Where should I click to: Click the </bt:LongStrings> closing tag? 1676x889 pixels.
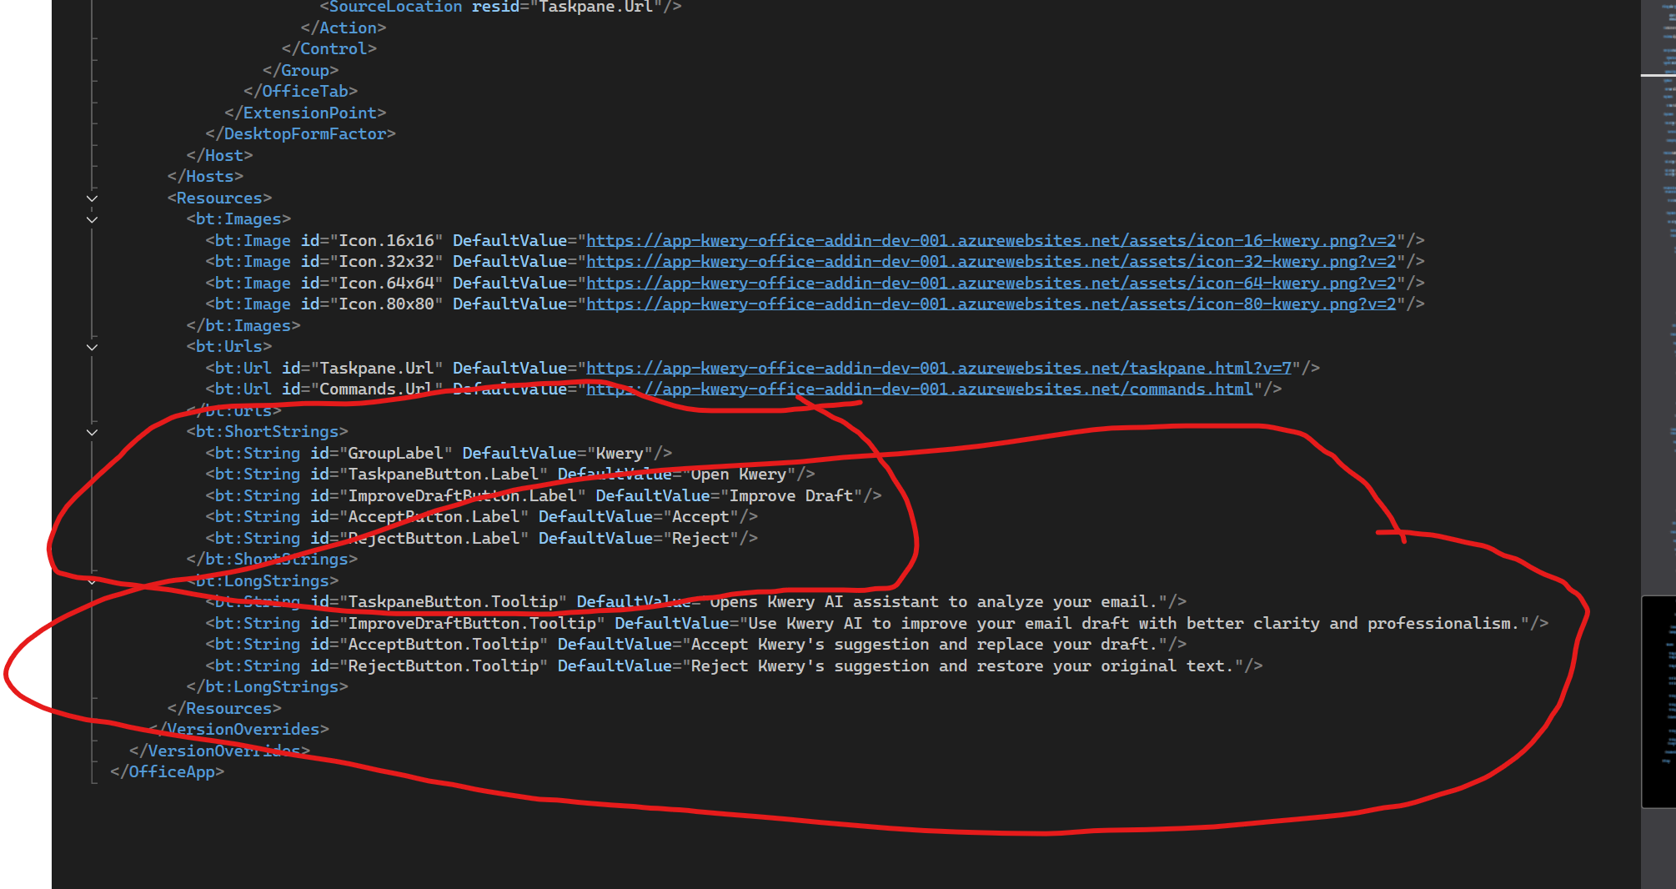click(x=267, y=687)
